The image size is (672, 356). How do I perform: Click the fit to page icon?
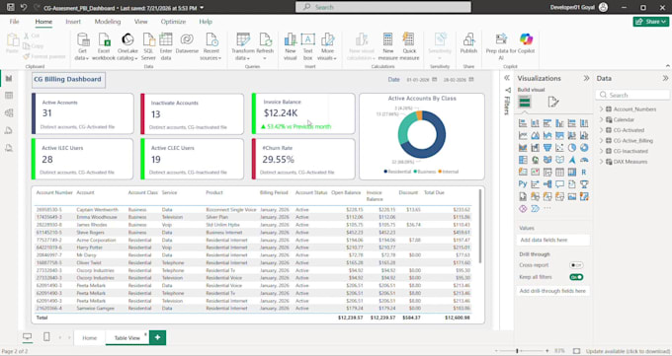point(576,351)
